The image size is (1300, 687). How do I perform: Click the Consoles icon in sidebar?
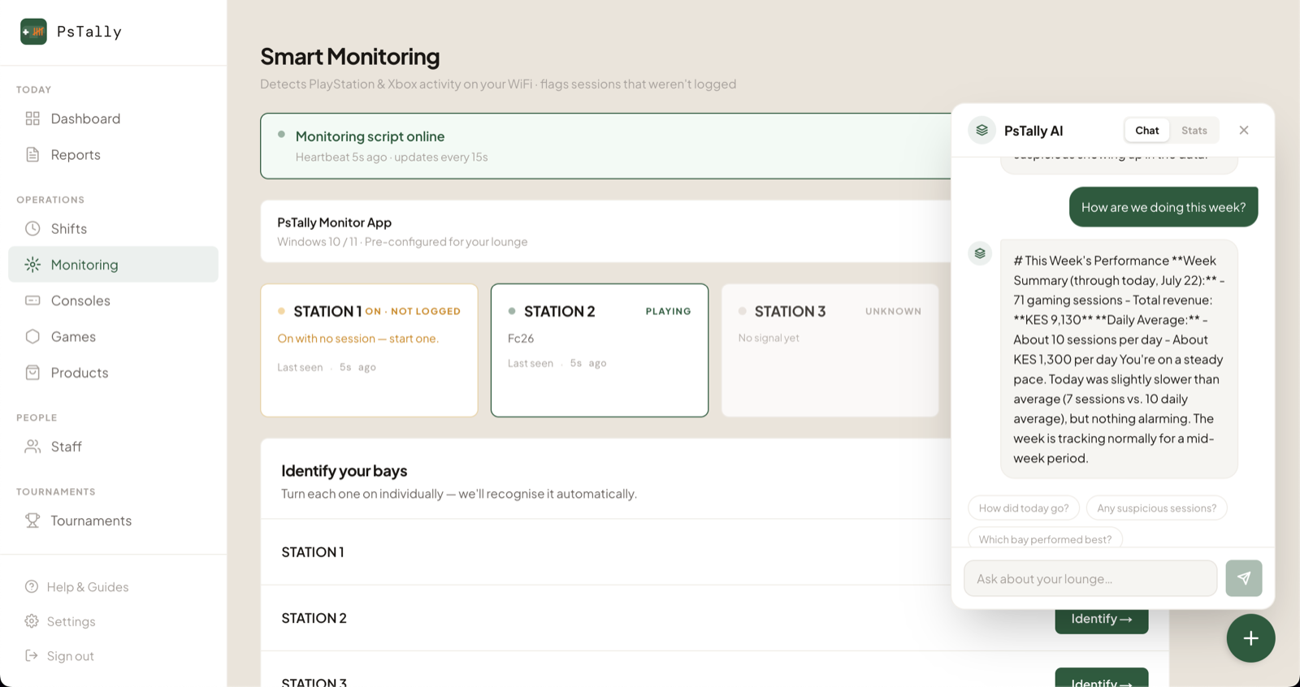point(32,300)
